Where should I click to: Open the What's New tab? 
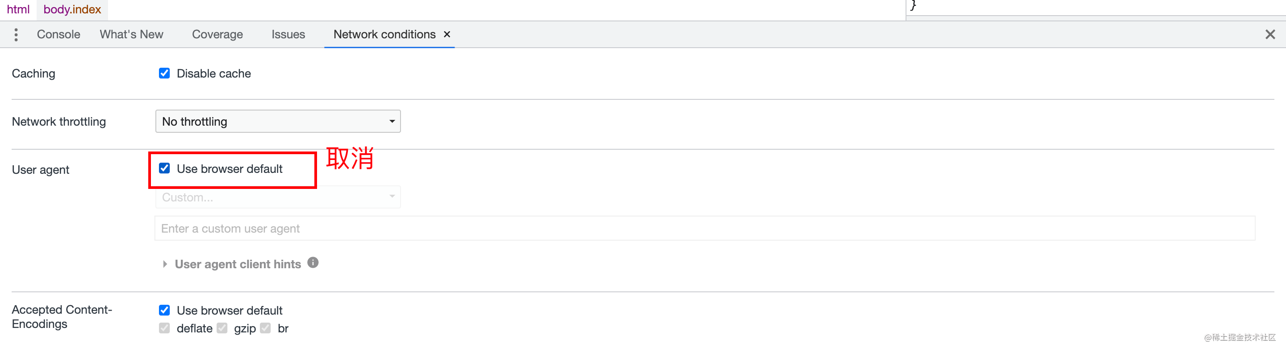coord(131,34)
